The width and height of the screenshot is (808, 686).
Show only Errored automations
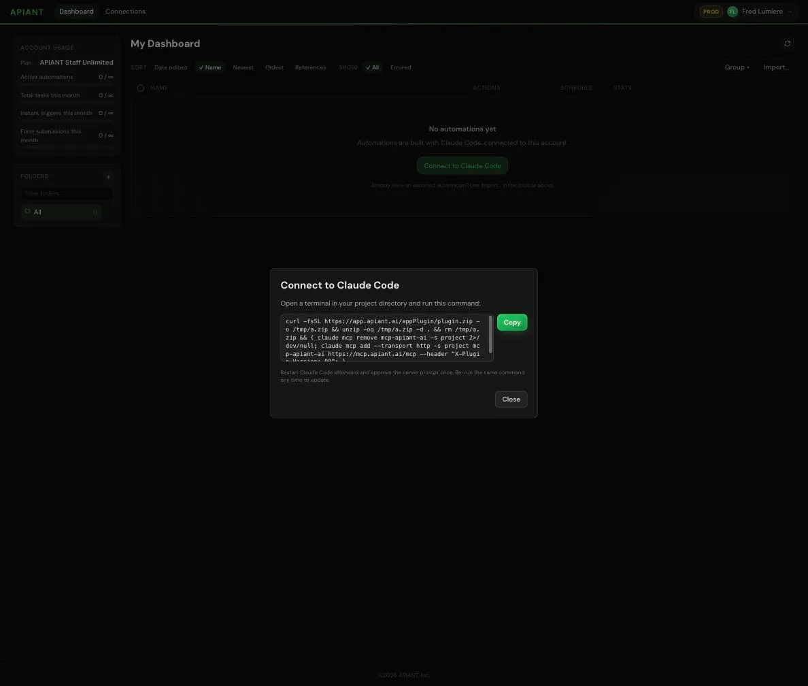click(x=401, y=67)
